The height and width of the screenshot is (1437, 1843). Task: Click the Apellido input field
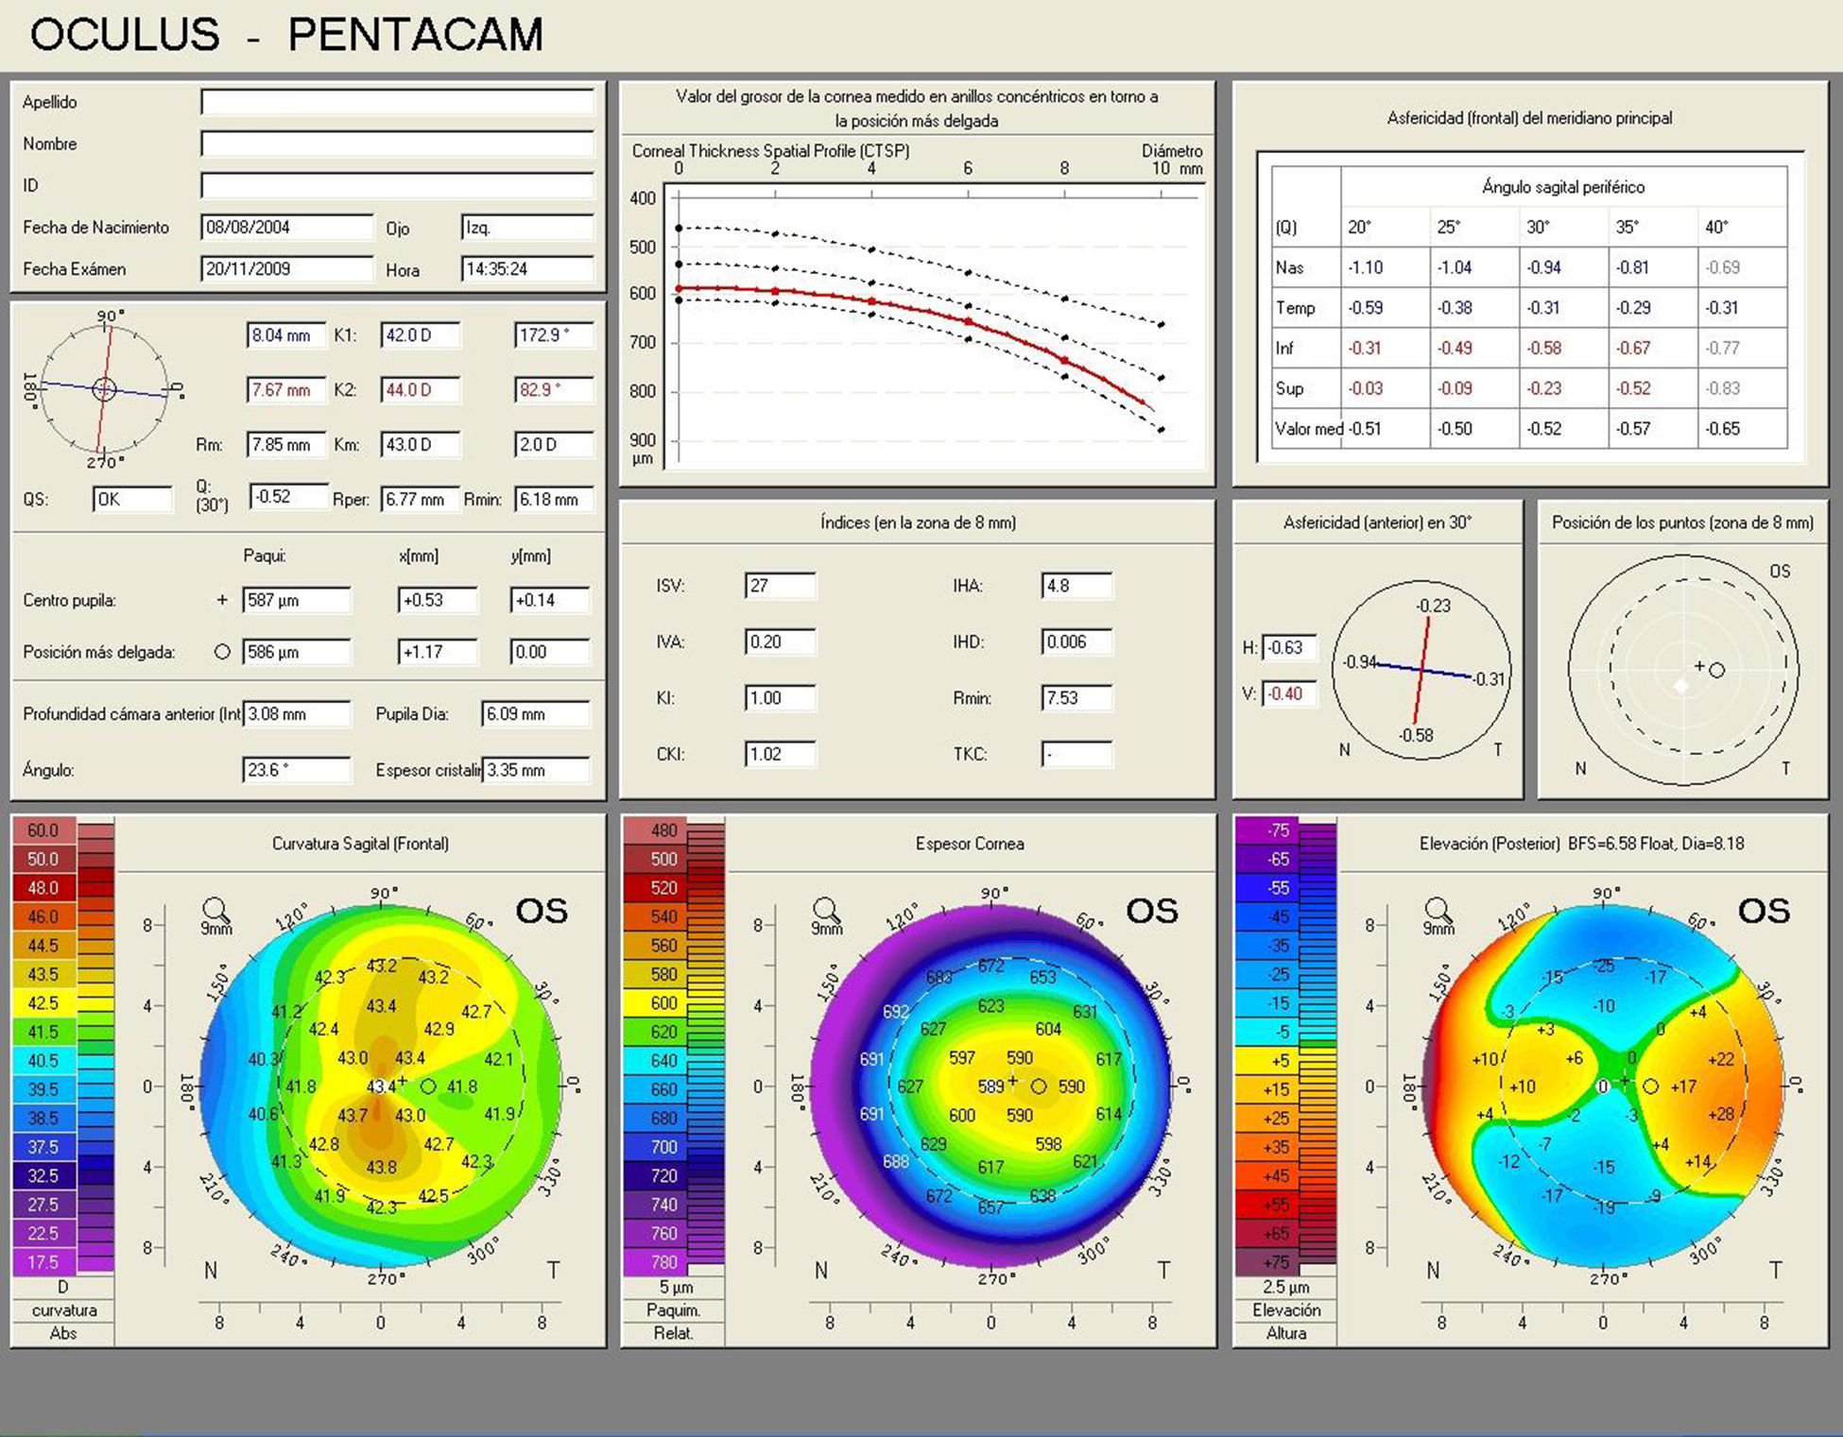(x=397, y=102)
